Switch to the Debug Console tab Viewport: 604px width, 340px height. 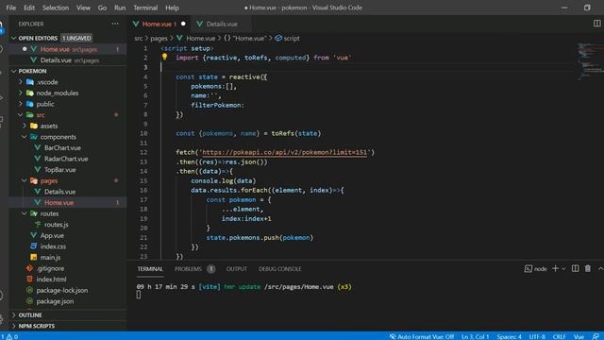coord(279,269)
